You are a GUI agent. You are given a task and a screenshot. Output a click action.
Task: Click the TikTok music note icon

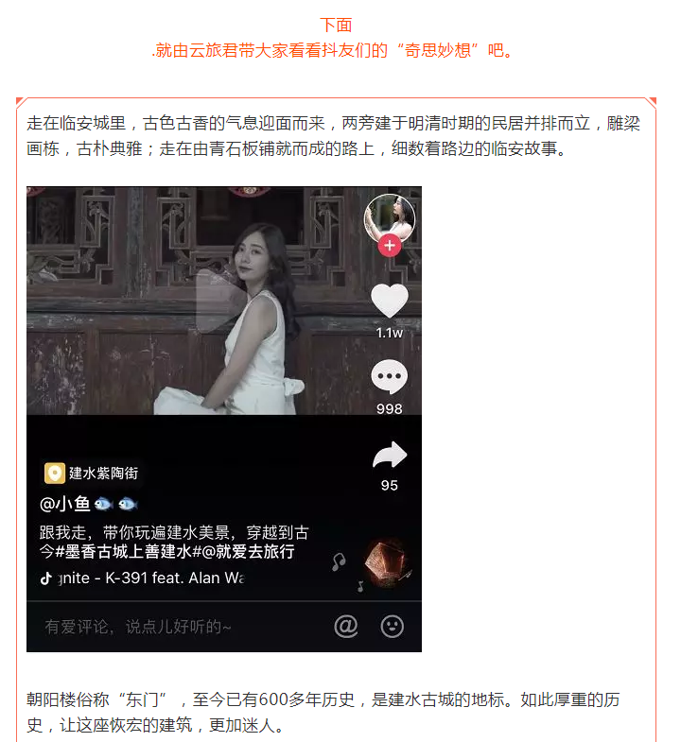point(46,578)
